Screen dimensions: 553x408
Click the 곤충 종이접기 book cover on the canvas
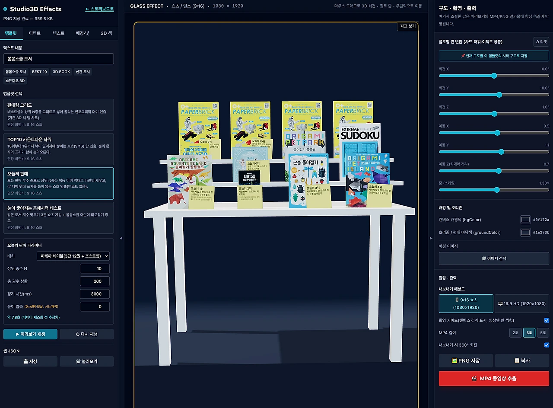(308, 182)
